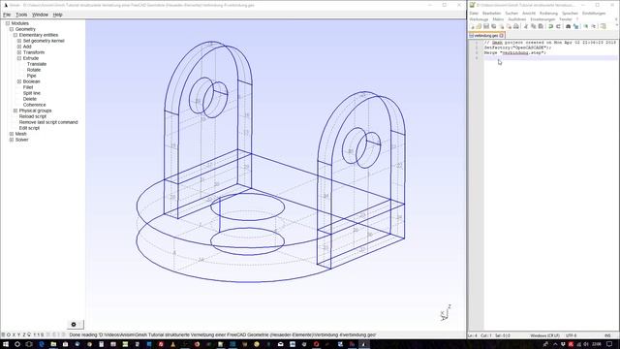Close the verbindung.geo tab with its X

coord(502,36)
